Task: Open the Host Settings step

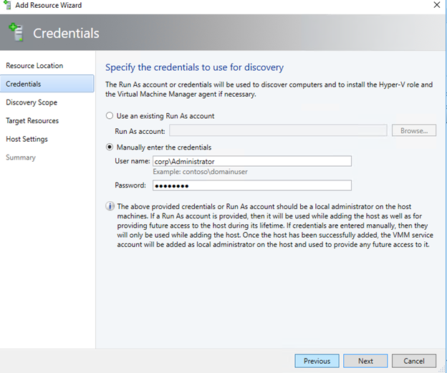Action: [x=27, y=139]
